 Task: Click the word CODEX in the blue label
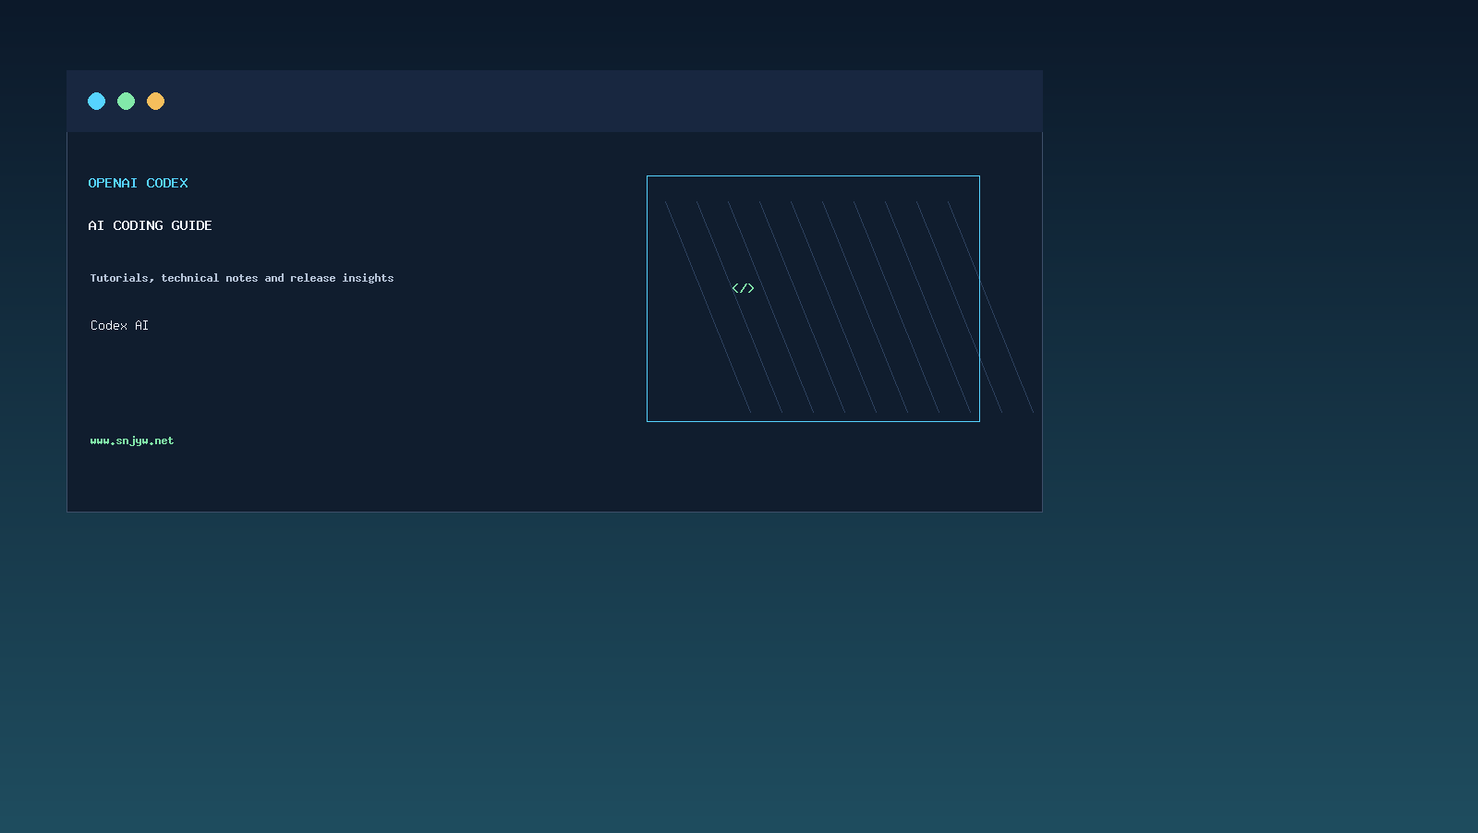[x=167, y=183]
